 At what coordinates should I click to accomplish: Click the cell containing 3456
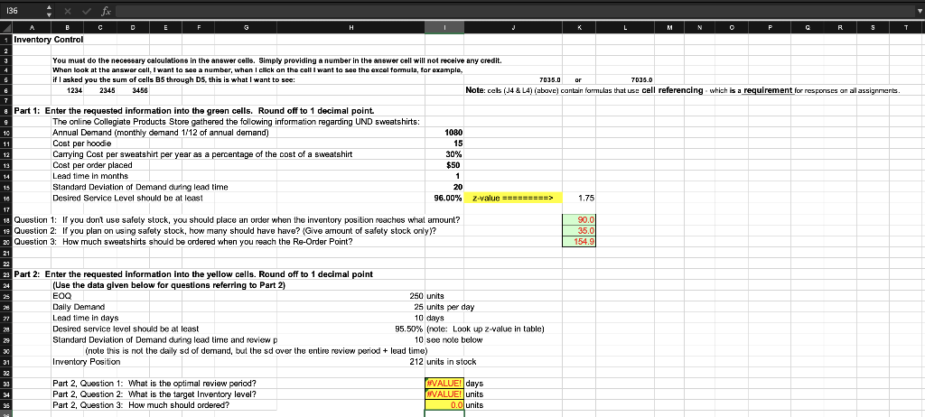pos(133,90)
